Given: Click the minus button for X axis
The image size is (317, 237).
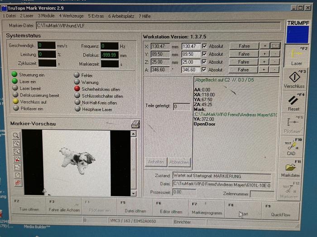Looking at the screenshot, I should pyautogui.click(x=275, y=46).
